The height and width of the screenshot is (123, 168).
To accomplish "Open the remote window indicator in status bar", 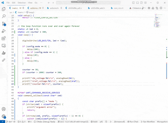I will [x=2, y=122].
